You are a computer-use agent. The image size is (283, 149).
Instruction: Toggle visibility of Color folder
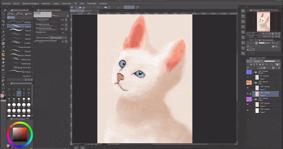(248, 82)
